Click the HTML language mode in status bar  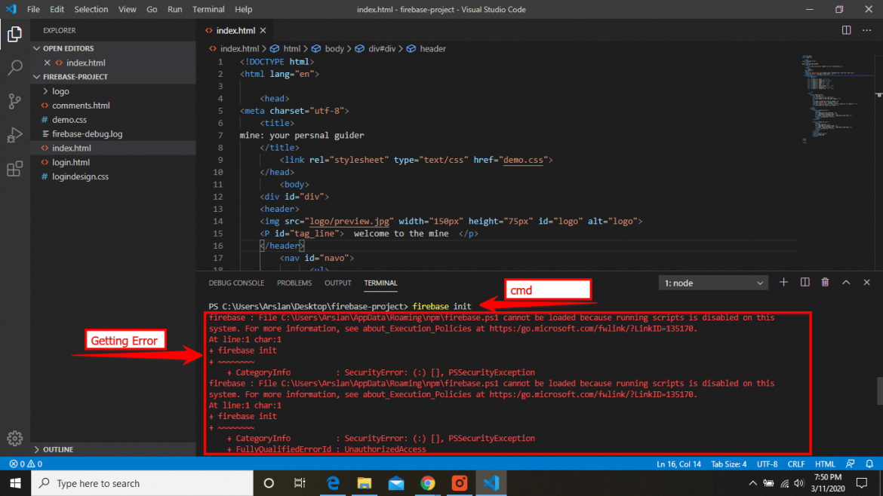(825, 464)
